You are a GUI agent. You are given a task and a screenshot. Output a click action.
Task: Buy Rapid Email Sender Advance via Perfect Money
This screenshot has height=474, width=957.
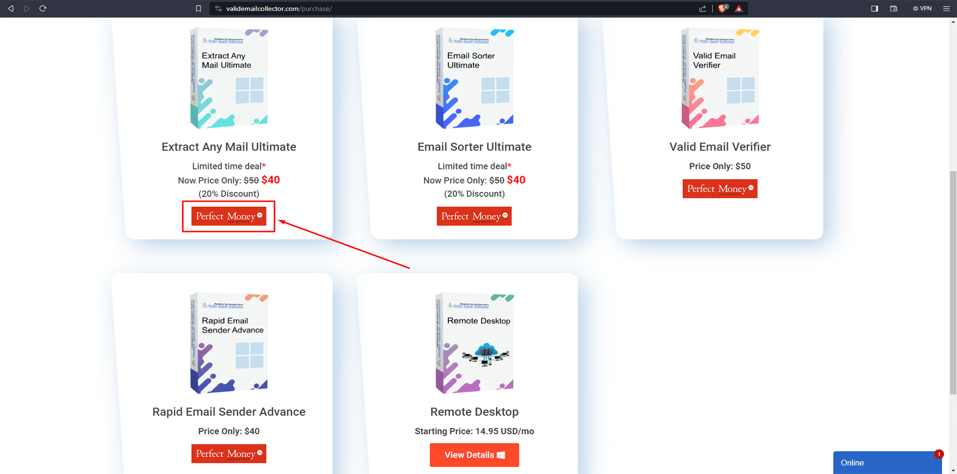(229, 454)
